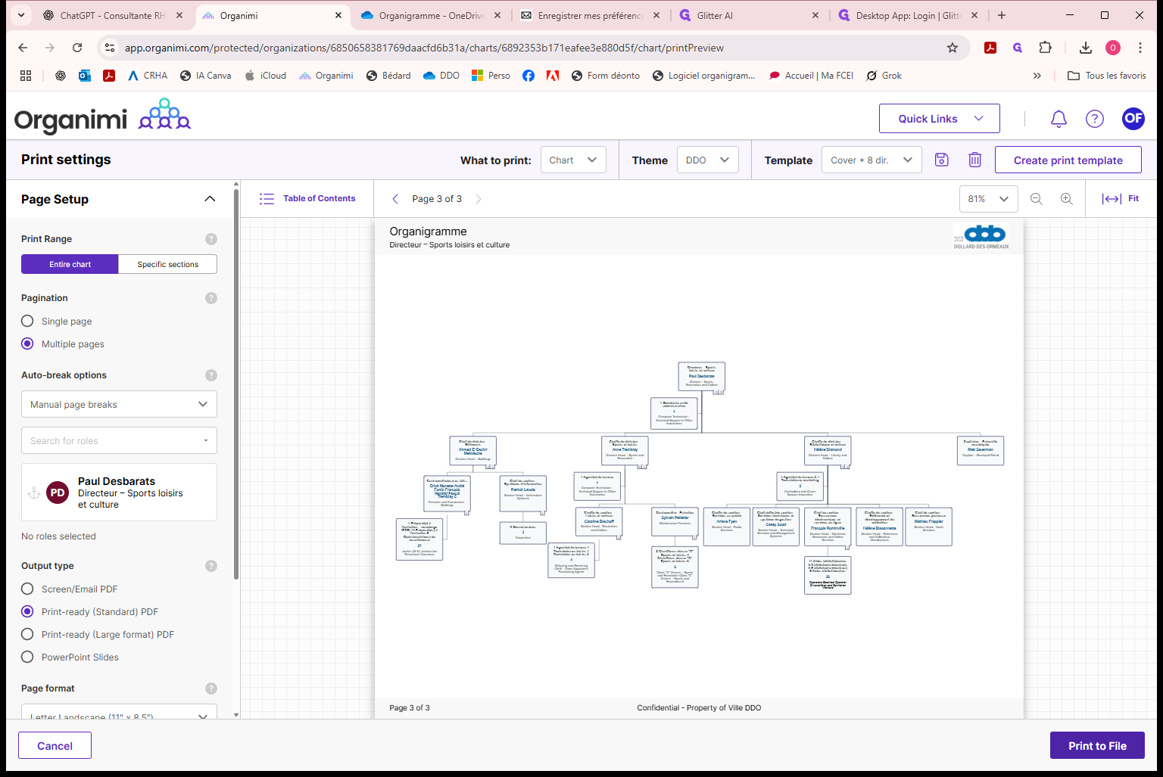Show help for Auto-break options
This screenshot has height=777, width=1163.
211,375
